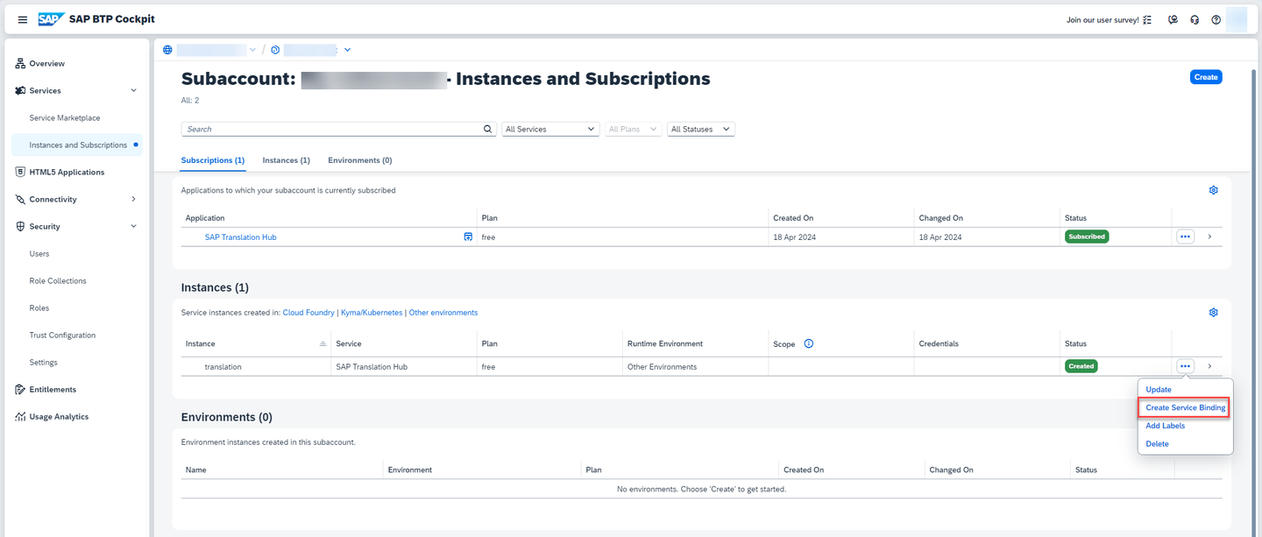Viewport: 1262px width, 537px height.
Task: Open the All Services dropdown
Action: [551, 129]
